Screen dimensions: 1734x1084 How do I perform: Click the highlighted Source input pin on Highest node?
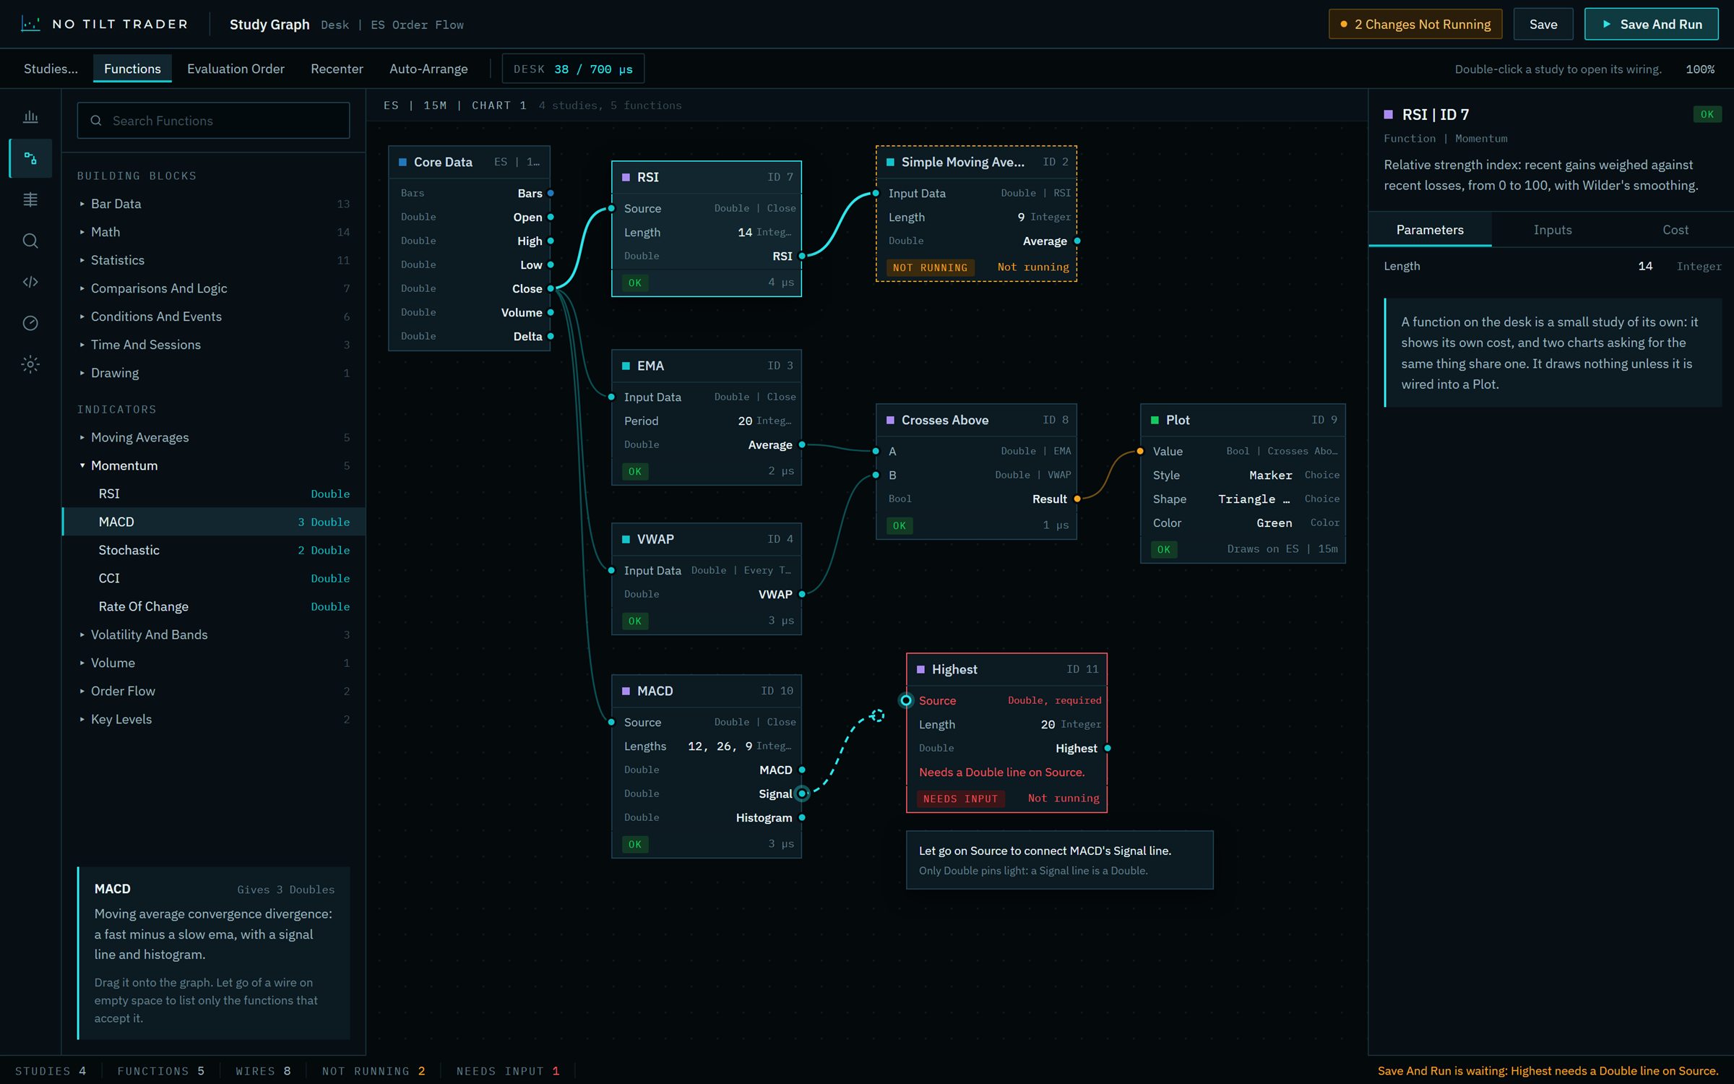[906, 700]
